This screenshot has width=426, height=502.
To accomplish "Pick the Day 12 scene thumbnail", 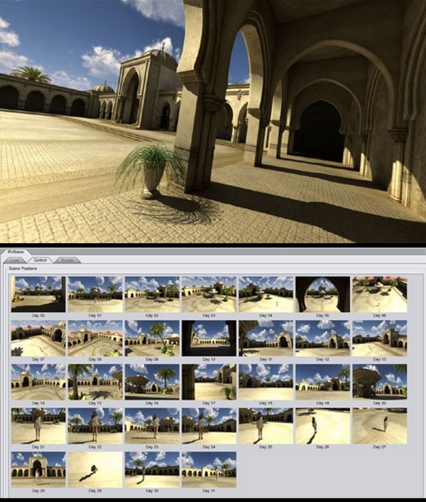I will point(322,337).
